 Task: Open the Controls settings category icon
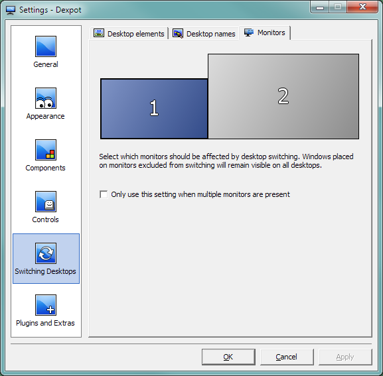pos(46,202)
